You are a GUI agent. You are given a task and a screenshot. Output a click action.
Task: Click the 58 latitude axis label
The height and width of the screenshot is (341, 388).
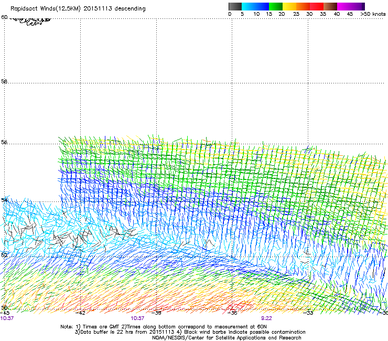click(4, 81)
